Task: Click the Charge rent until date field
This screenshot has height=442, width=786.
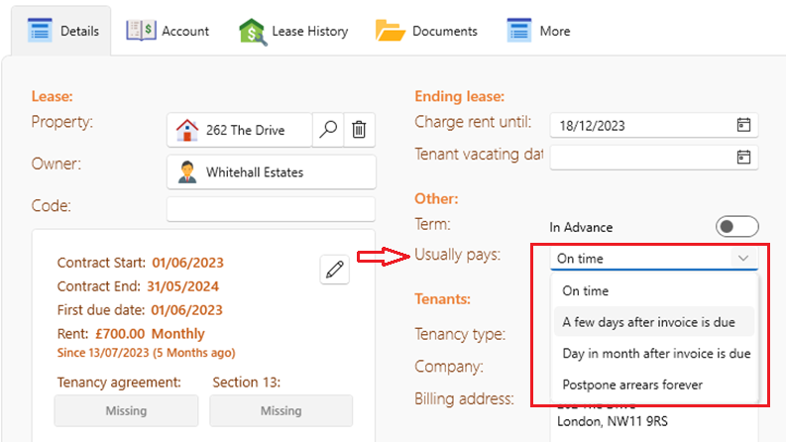Action: (653, 125)
